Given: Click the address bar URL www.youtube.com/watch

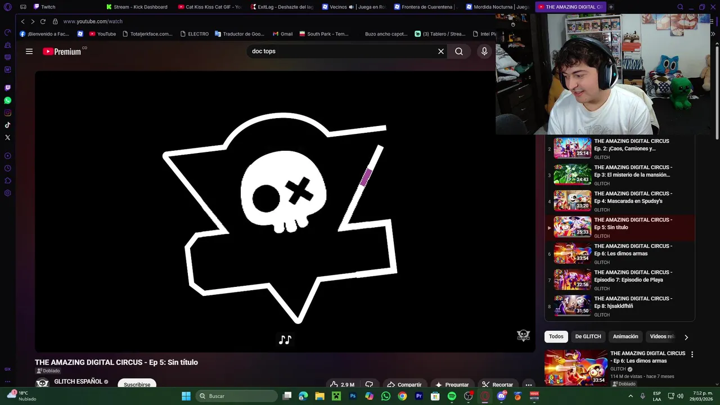Looking at the screenshot, I should pos(93,21).
